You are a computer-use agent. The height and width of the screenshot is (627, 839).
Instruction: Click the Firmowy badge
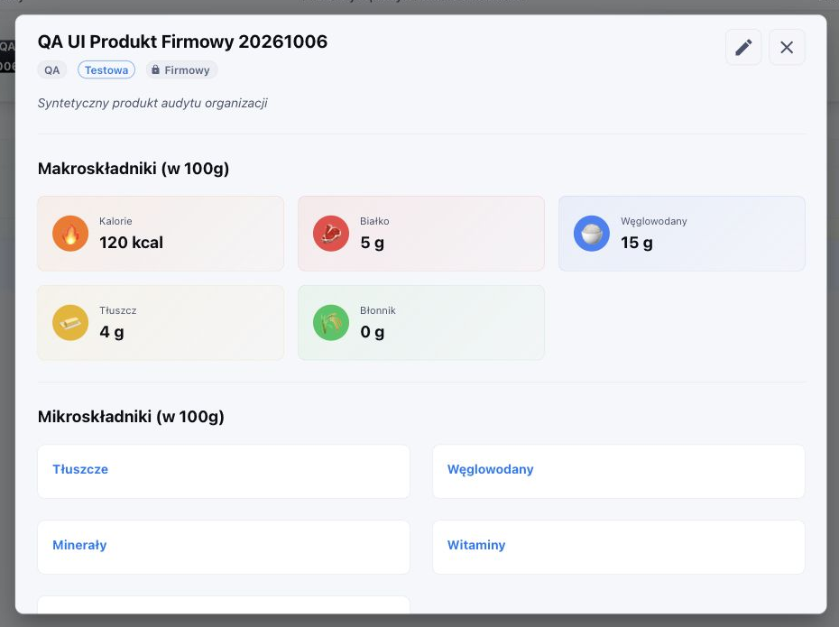click(181, 70)
